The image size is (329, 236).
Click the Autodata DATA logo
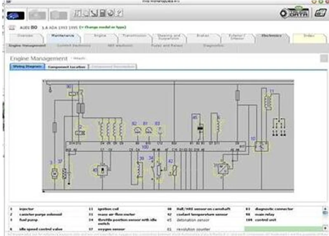click(x=294, y=13)
